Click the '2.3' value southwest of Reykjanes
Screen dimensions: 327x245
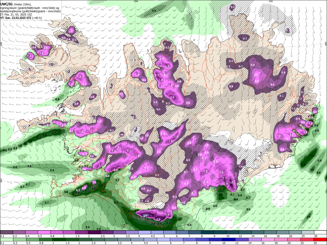[85, 191]
